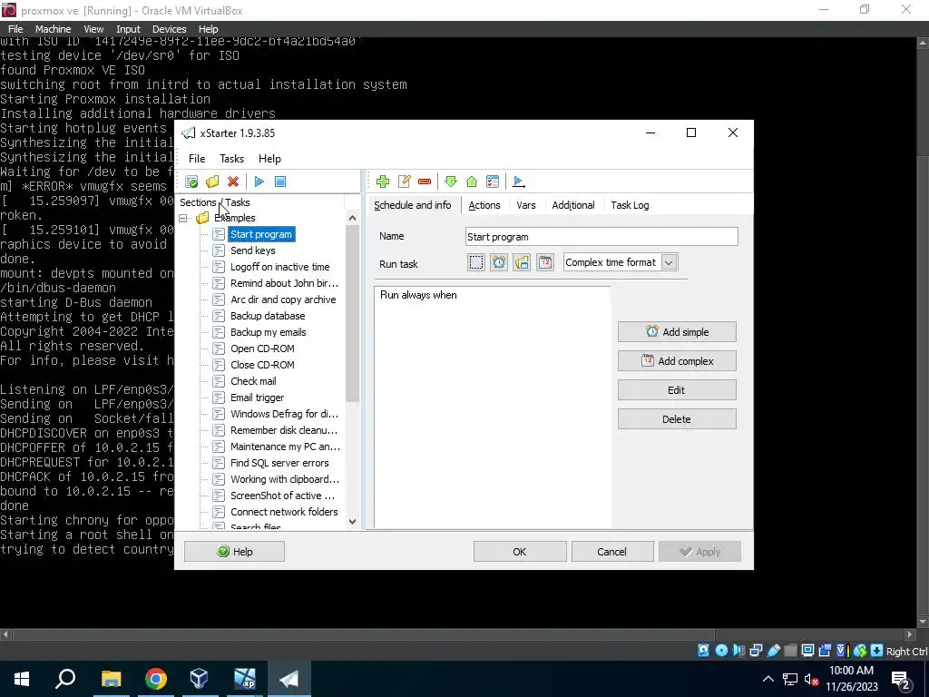Image resolution: width=929 pixels, height=697 pixels.
Task: Click VirtualBox optical disc status icon
Action: 721,650
